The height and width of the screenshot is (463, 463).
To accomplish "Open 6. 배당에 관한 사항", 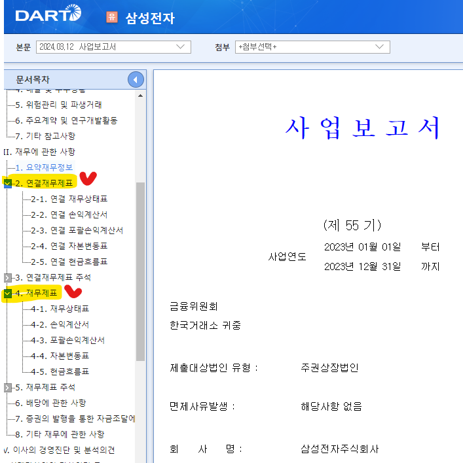I will [x=50, y=403].
